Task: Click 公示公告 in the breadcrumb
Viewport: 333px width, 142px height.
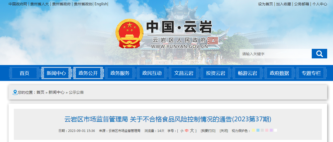Action: coord(76,92)
